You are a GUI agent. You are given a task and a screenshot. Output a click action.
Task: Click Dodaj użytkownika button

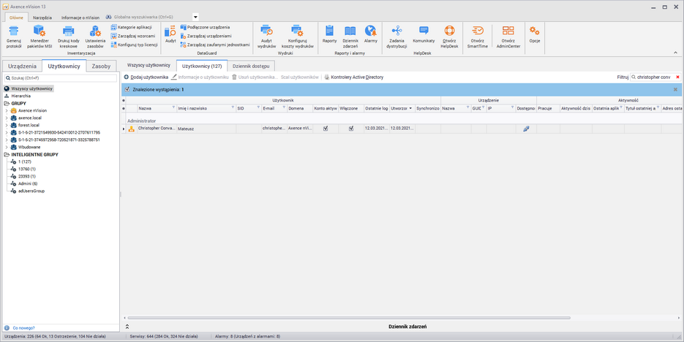146,77
